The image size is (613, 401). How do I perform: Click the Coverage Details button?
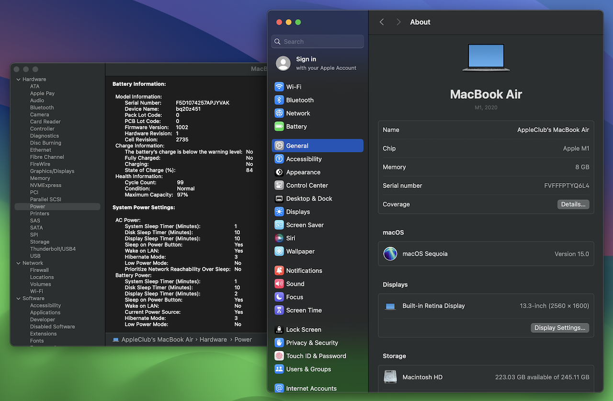click(573, 205)
